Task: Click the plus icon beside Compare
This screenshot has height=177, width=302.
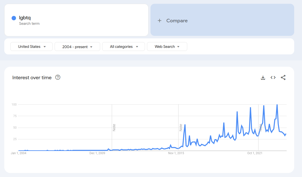Action: 160,21
